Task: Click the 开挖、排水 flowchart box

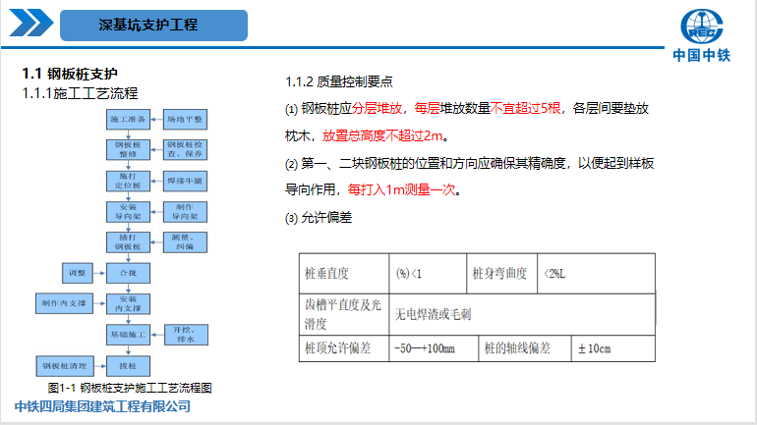Action: (x=186, y=335)
